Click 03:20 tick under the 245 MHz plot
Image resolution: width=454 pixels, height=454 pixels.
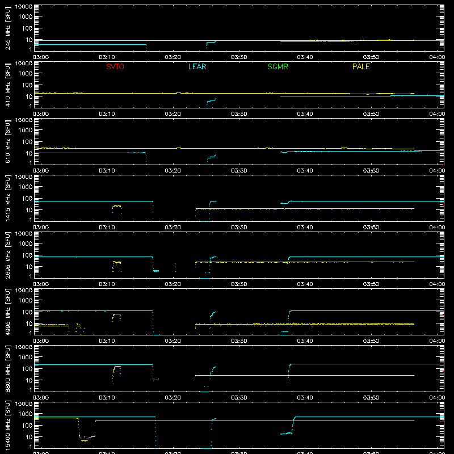pyautogui.click(x=173, y=57)
